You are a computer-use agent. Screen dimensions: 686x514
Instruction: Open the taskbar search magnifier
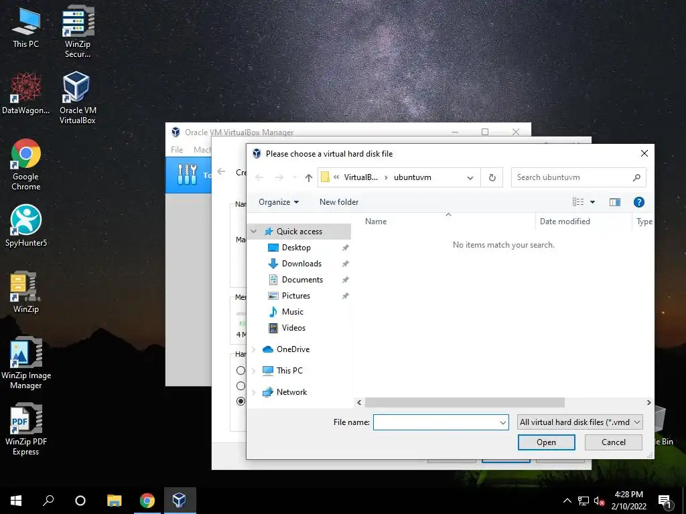tap(48, 501)
